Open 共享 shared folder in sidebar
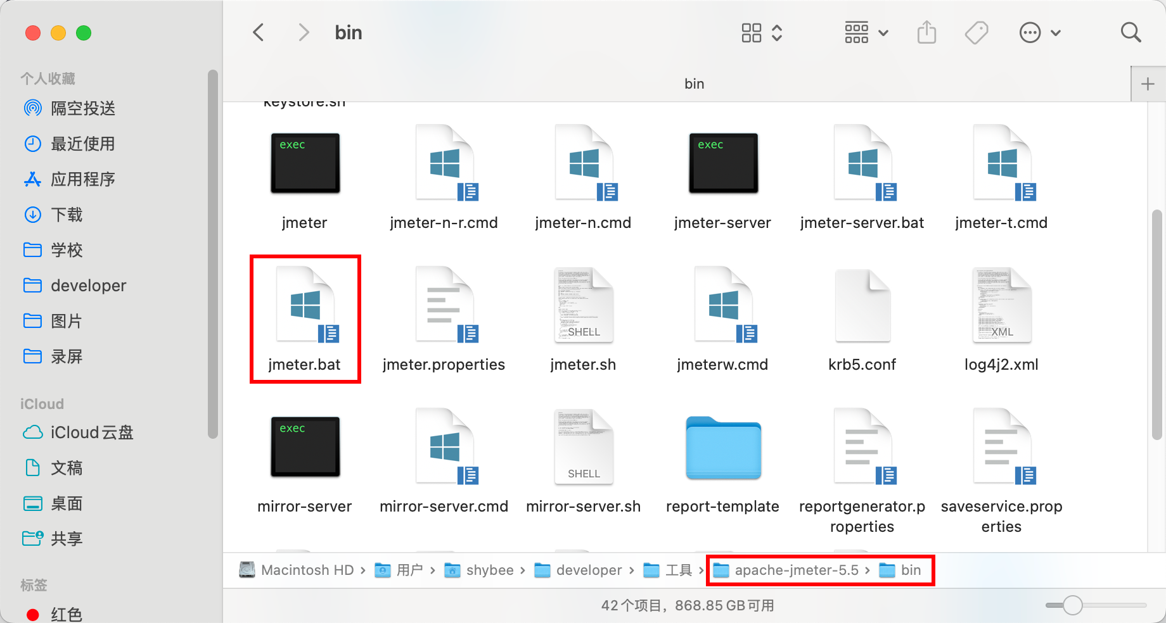This screenshot has width=1166, height=623. [x=53, y=539]
